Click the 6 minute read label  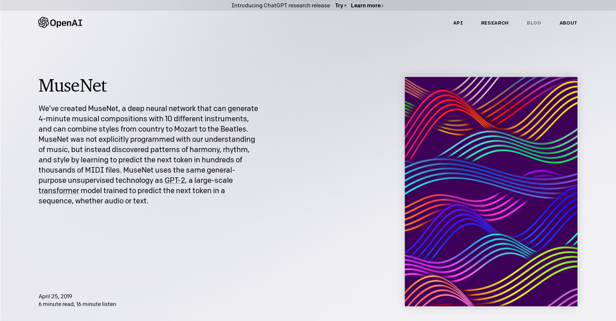pyautogui.click(x=55, y=304)
